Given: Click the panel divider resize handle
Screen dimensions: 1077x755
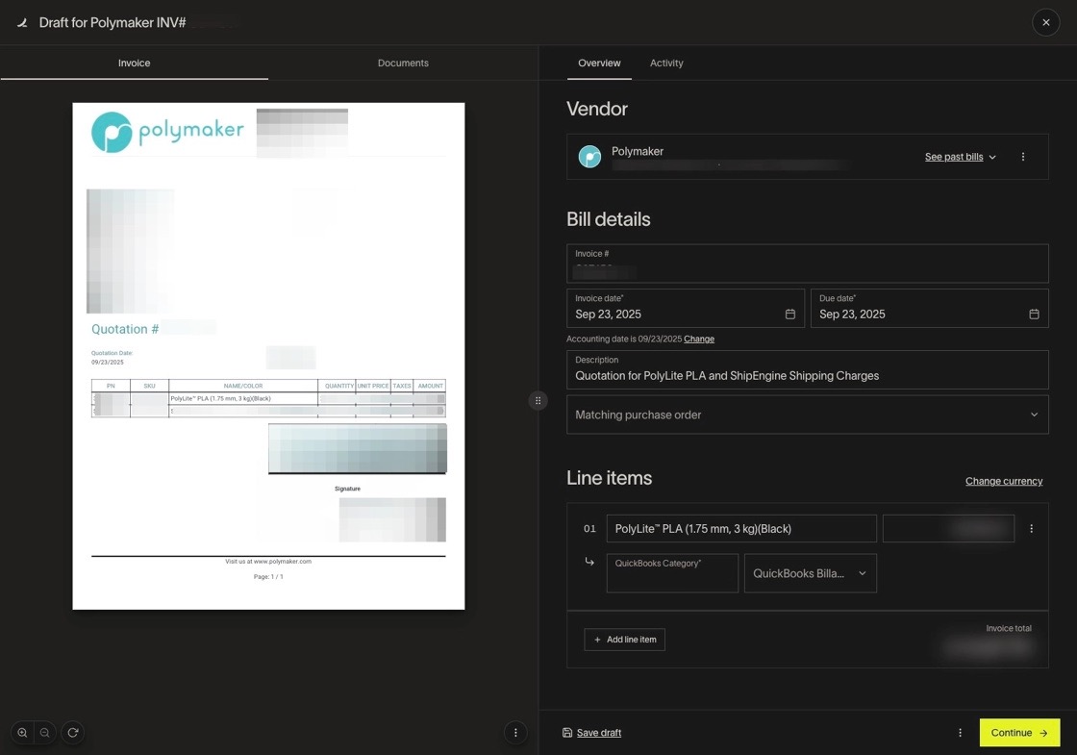Looking at the screenshot, I should (x=538, y=401).
